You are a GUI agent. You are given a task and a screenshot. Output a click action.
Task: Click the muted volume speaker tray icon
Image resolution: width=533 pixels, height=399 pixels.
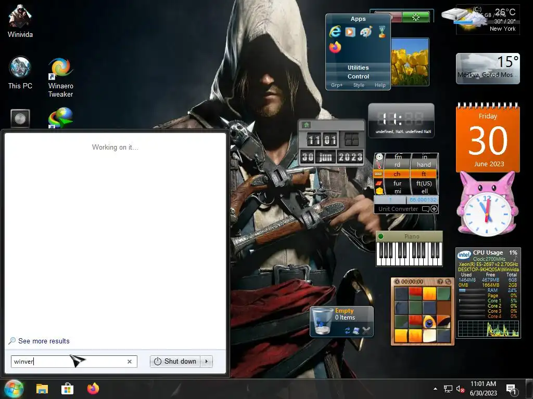click(x=460, y=389)
